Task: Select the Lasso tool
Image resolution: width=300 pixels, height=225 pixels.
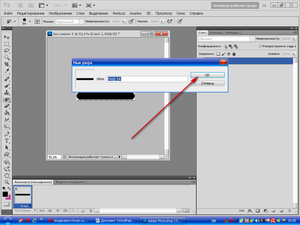Action: click(7, 50)
